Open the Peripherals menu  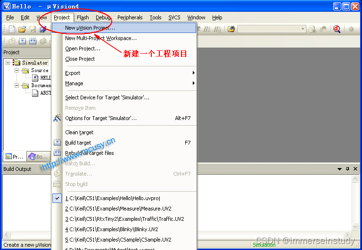pos(130,17)
